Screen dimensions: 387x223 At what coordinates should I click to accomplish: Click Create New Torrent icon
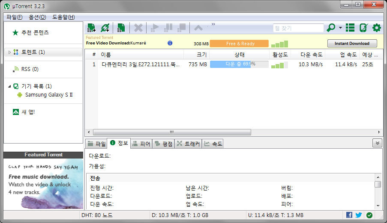tap(121, 28)
